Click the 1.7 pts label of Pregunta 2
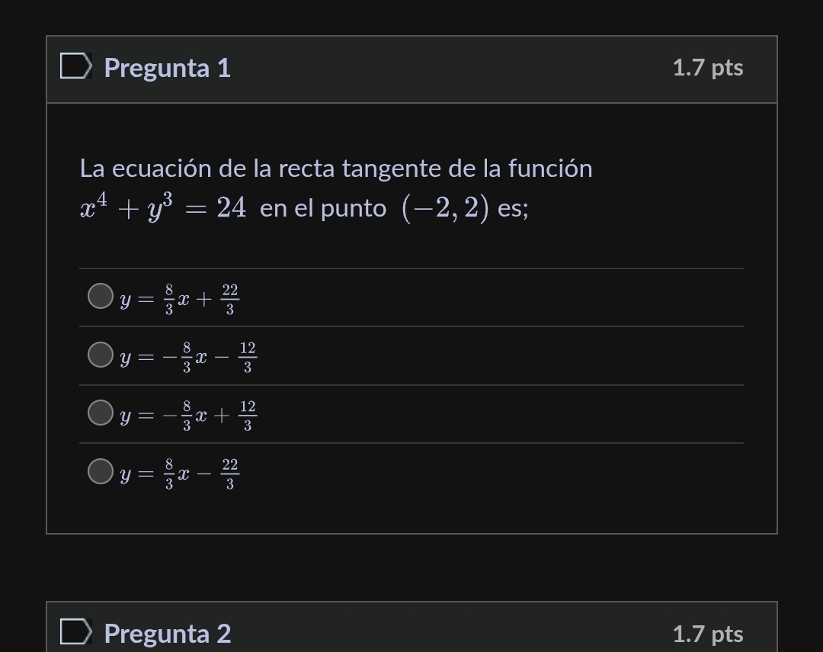The image size is (823, 652). (707, 634)
